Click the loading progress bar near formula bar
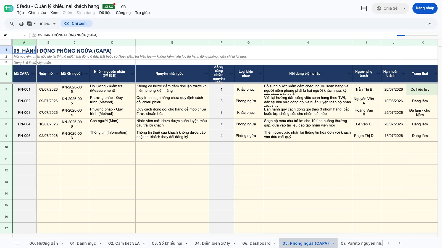This screenshot has width=442, height=248. (x=417, y=35)
